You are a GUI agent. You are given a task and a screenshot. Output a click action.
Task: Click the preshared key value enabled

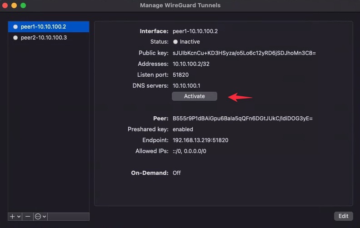183,129
